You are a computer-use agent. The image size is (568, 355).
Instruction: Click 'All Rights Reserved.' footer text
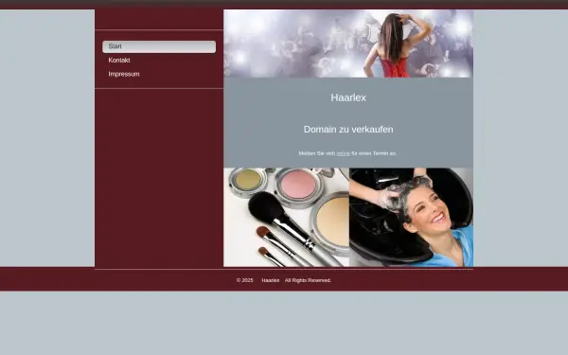(308, 280)
